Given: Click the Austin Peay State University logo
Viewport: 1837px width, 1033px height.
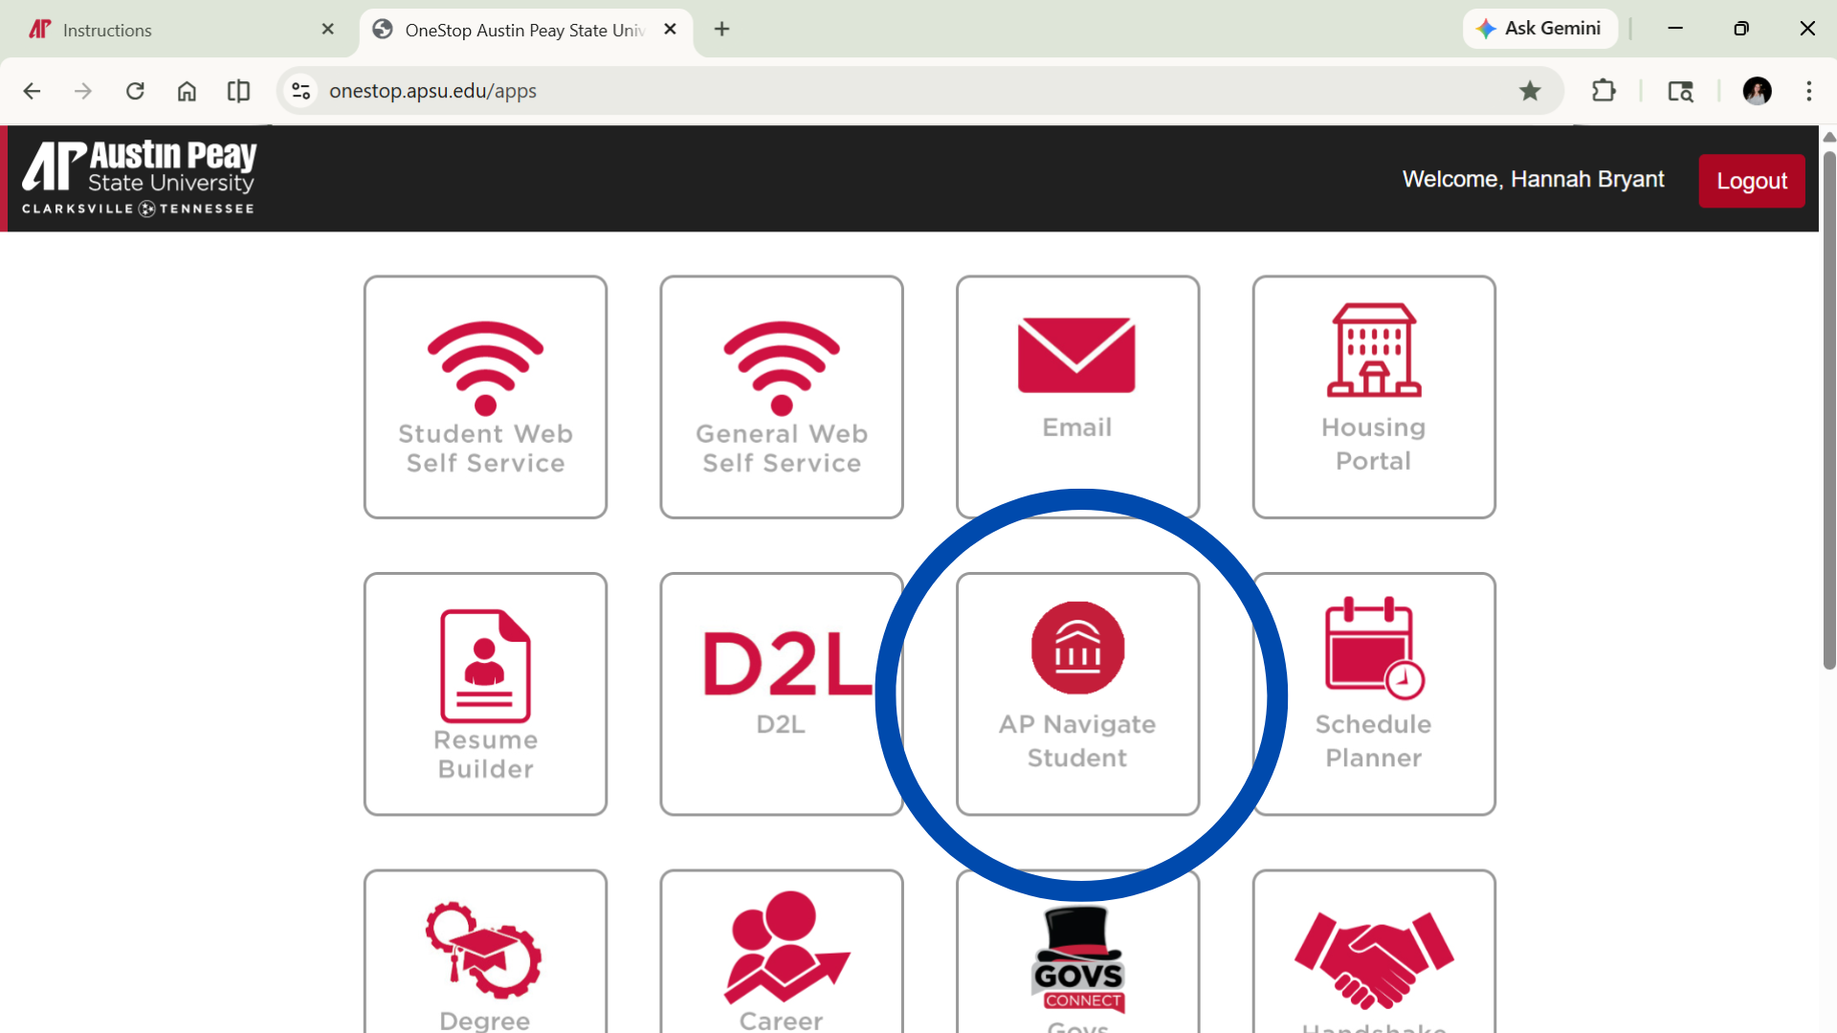Looking at the screenshot, I should 138,177.
